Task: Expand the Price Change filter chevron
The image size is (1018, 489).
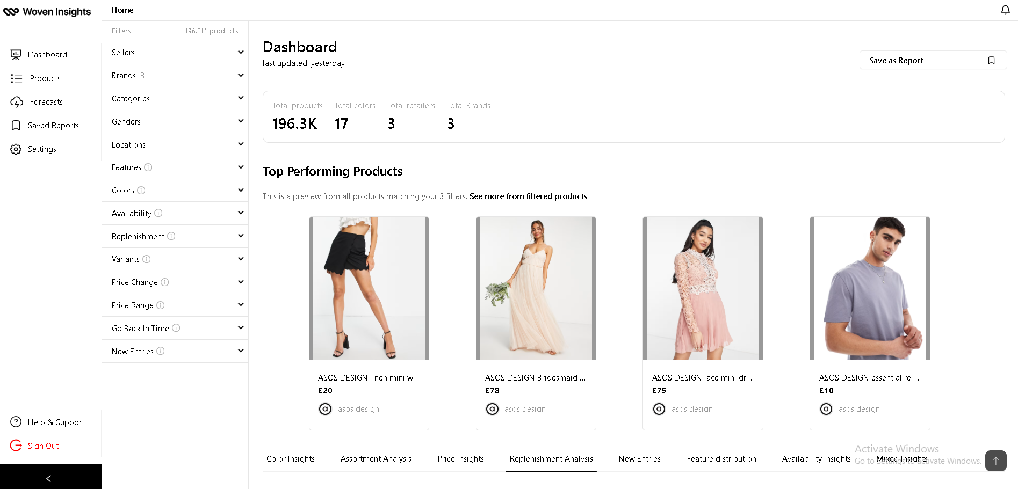Action: coord(241,282)
